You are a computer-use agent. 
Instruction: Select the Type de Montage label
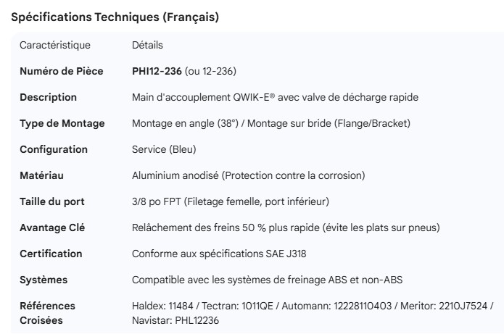62,123
